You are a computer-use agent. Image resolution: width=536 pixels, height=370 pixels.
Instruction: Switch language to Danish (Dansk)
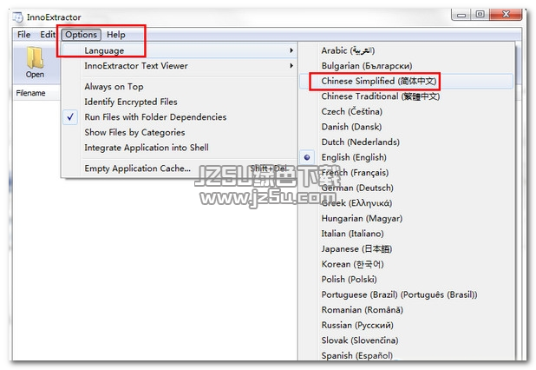pyautogui.click(x=406, y=127)
